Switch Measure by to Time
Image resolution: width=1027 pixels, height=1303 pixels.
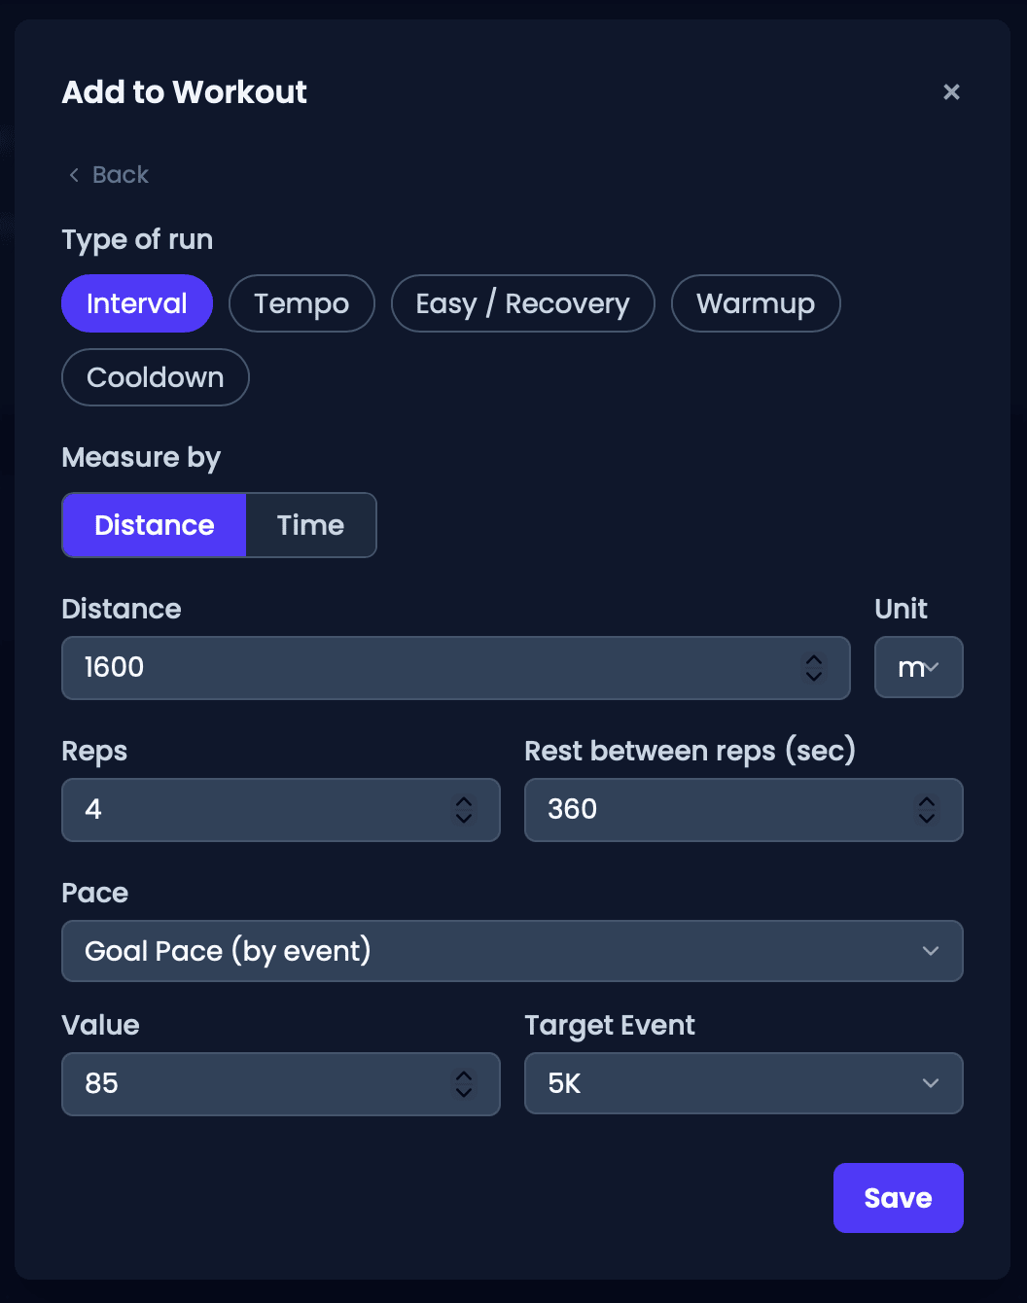[x=311, y=525]
